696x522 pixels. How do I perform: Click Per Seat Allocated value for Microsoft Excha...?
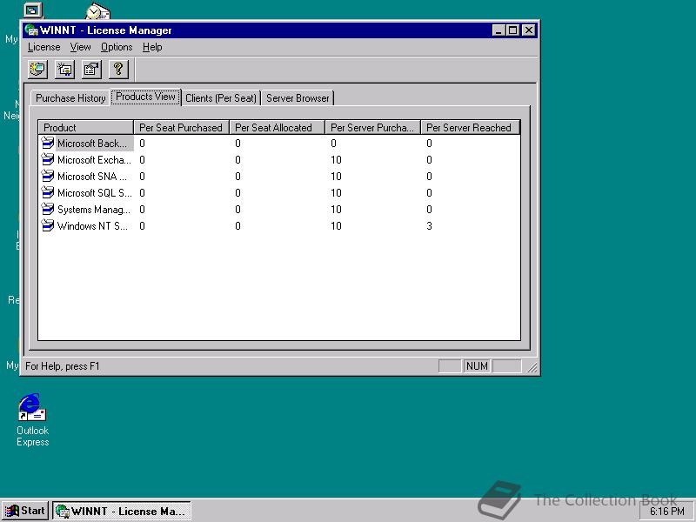tap(238, 160)
